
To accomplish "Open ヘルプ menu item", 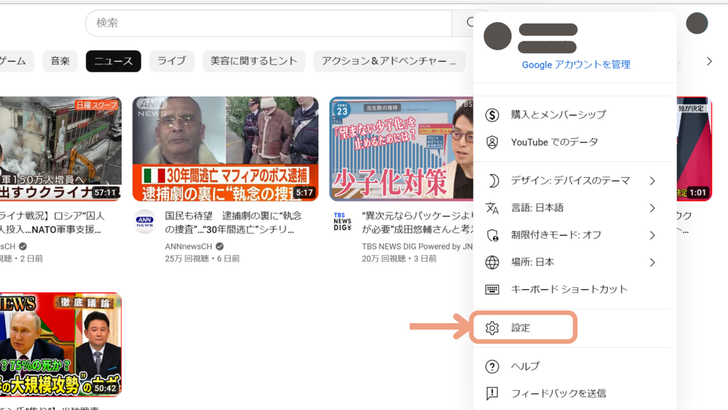I will coord(575,366).
